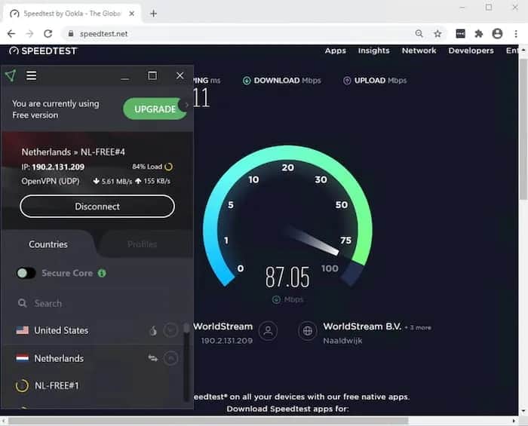Open the Developers menu on Speedtest
Screen dimensions: 528x426
(471, 51)
